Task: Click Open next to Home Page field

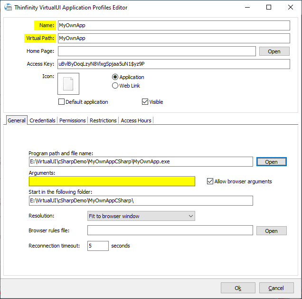Action: [x=274, y=51]
